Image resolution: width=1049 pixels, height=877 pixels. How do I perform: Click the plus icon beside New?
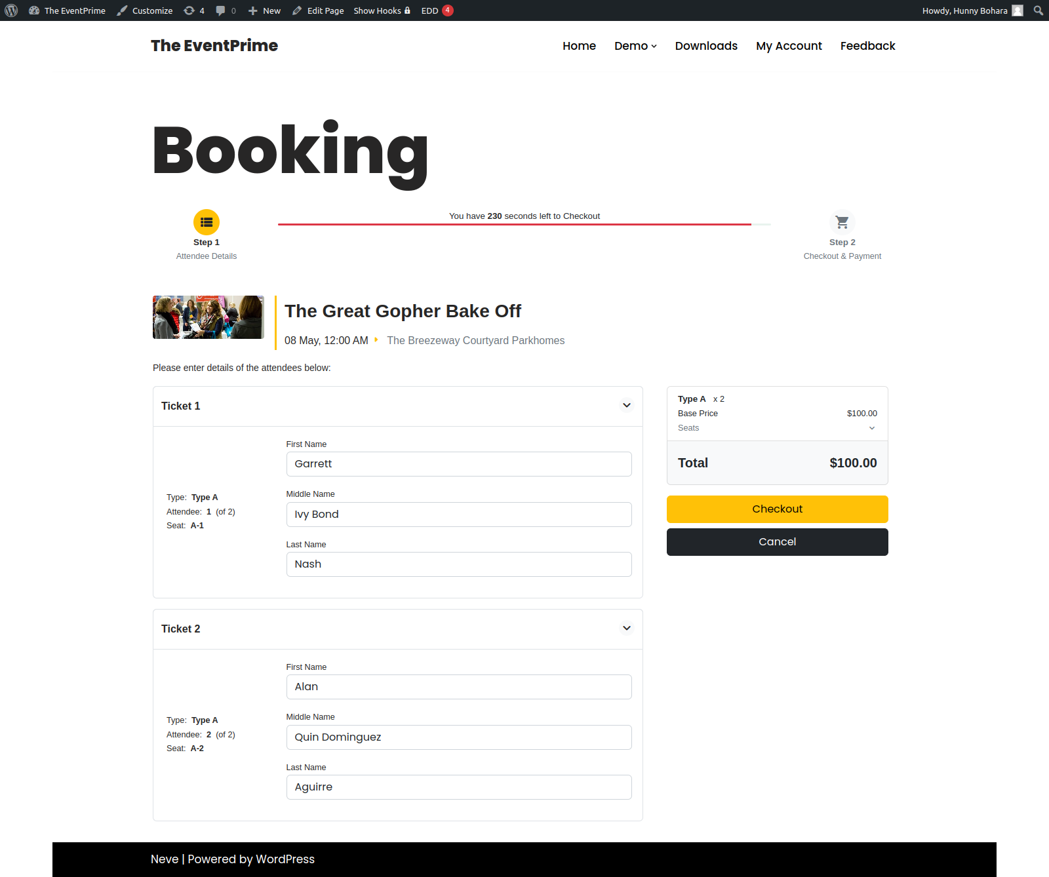pos(252,10)
